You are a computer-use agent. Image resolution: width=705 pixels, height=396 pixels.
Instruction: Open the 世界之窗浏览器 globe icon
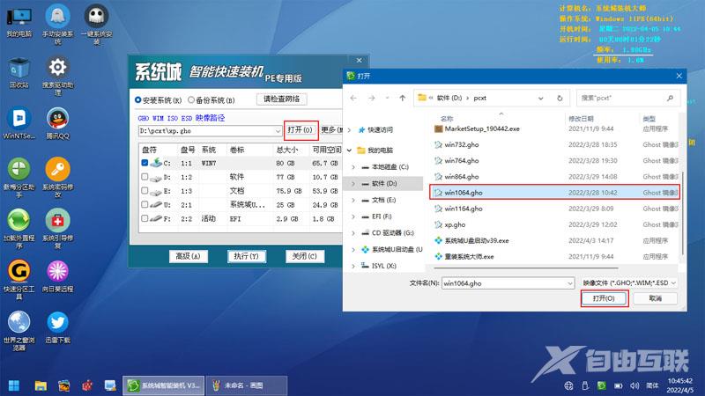coord(19,331)
